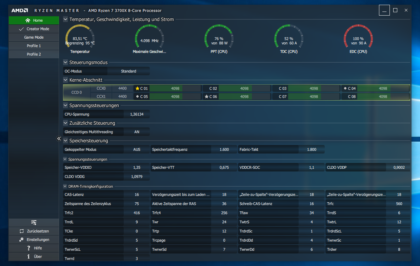Click the CCD 0 label
420x266 pixels.
(77, 93)
